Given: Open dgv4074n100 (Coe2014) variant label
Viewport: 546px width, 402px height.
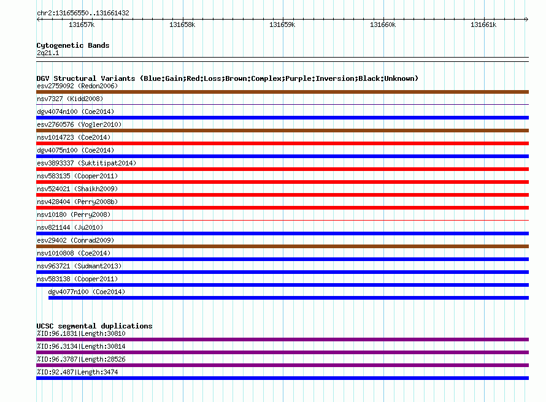Looking at the screenshot, I should click(x=75, y=112).
